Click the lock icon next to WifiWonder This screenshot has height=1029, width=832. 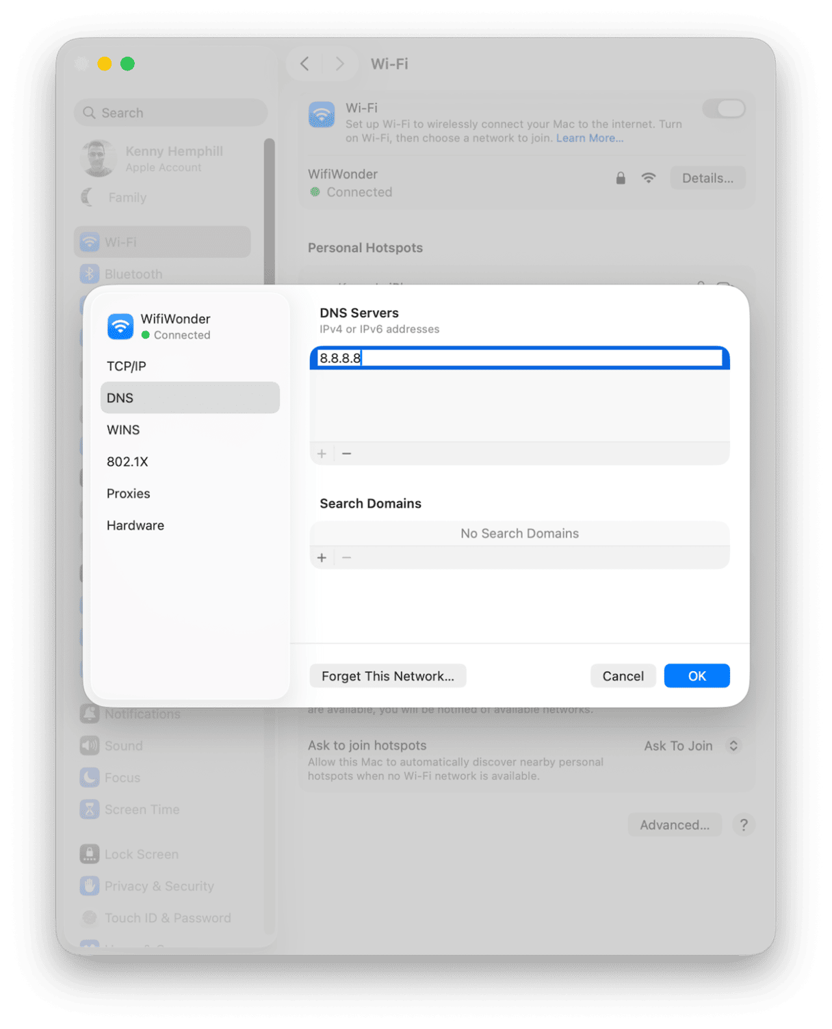[x=621, y=178]
